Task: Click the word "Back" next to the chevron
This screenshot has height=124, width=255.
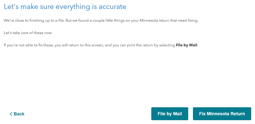Action: 19,114
